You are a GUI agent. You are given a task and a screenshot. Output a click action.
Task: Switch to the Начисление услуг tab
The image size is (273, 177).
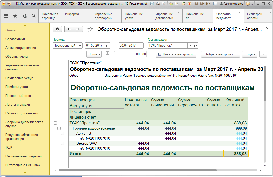136,16
